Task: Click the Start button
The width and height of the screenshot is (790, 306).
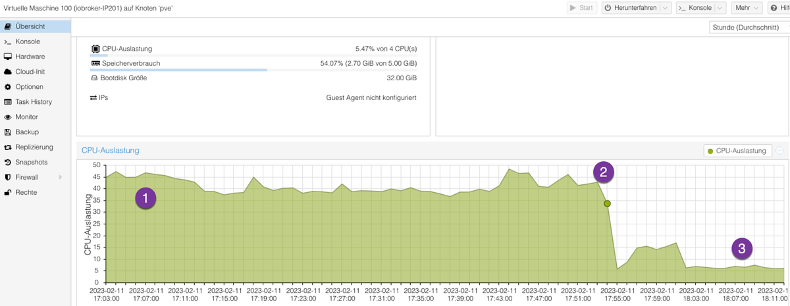Action: (x=581, y=8)
